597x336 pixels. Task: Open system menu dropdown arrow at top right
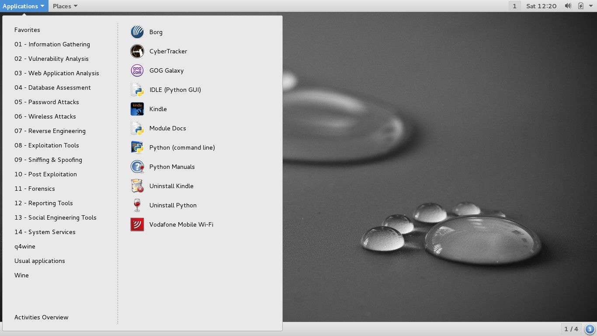coord(591,6)
